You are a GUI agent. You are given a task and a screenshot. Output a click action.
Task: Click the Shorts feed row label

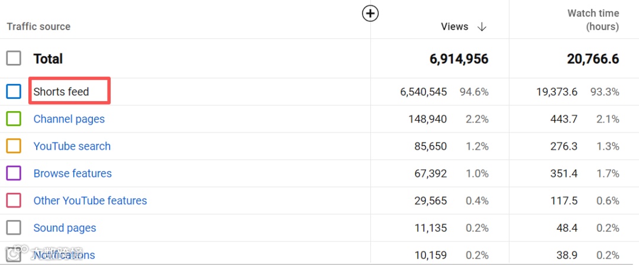(x=61, y=92)
